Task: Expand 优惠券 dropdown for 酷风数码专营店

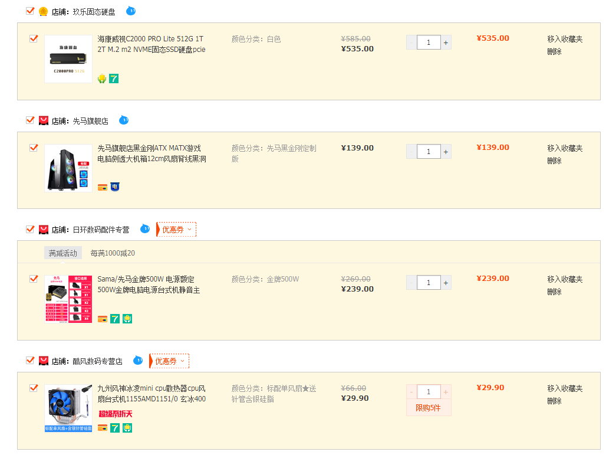Action: click(x=170, y=361)
